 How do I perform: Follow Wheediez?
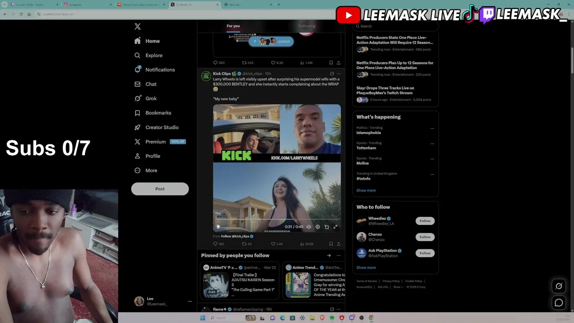click(425, 221)
